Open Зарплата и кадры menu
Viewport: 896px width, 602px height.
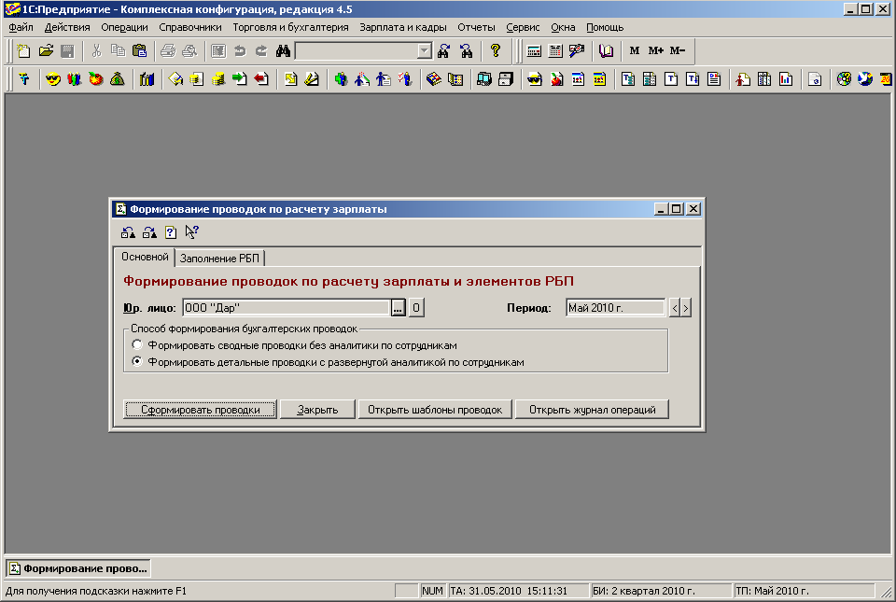click(403, 27)
